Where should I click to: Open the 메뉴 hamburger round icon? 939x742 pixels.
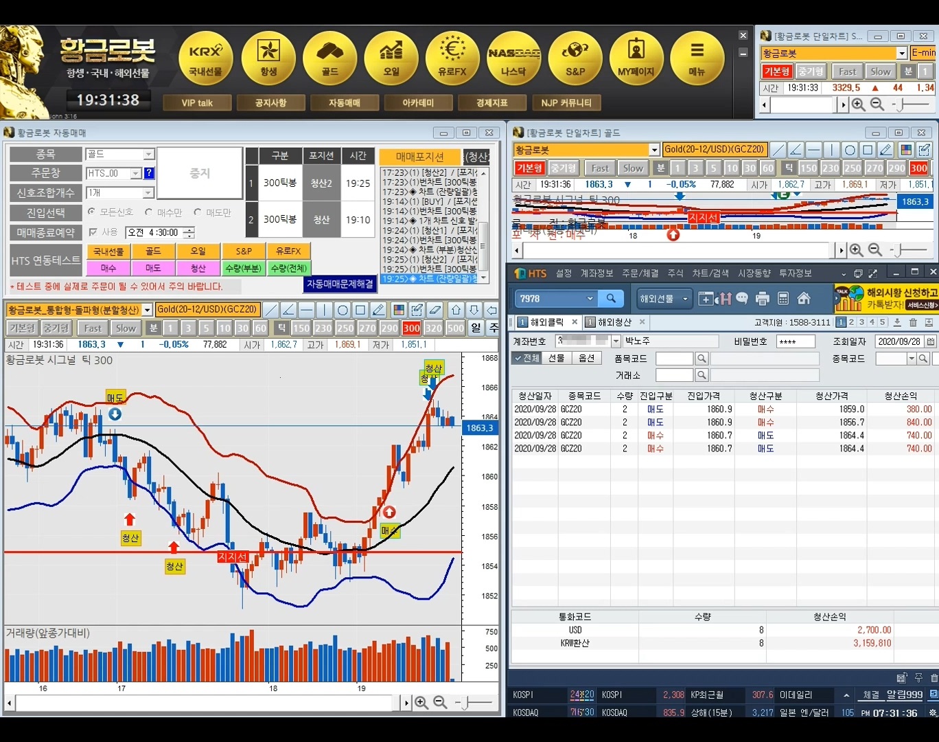coord(697,58)
